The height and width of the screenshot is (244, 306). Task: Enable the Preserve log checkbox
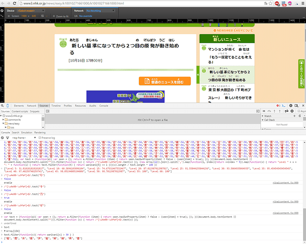40,138
